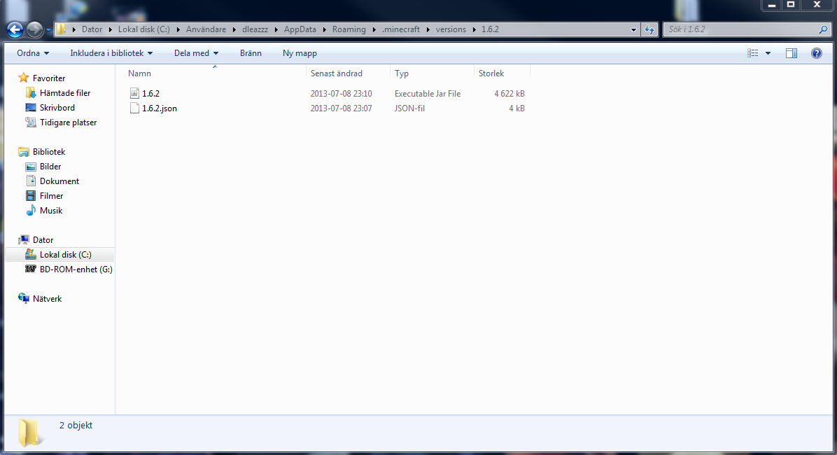Open the Dokument library
This screenshot has height=455, width=837.
point(59,181)
